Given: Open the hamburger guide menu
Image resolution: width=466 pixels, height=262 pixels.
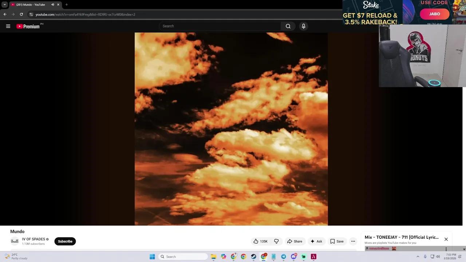Looking at the screenshot, I should tap(8, 26).
